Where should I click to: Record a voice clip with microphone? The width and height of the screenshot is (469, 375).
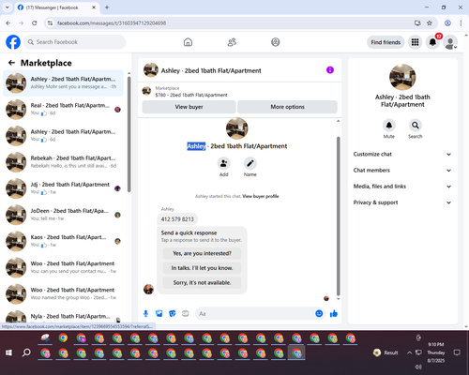coord(145,313)
